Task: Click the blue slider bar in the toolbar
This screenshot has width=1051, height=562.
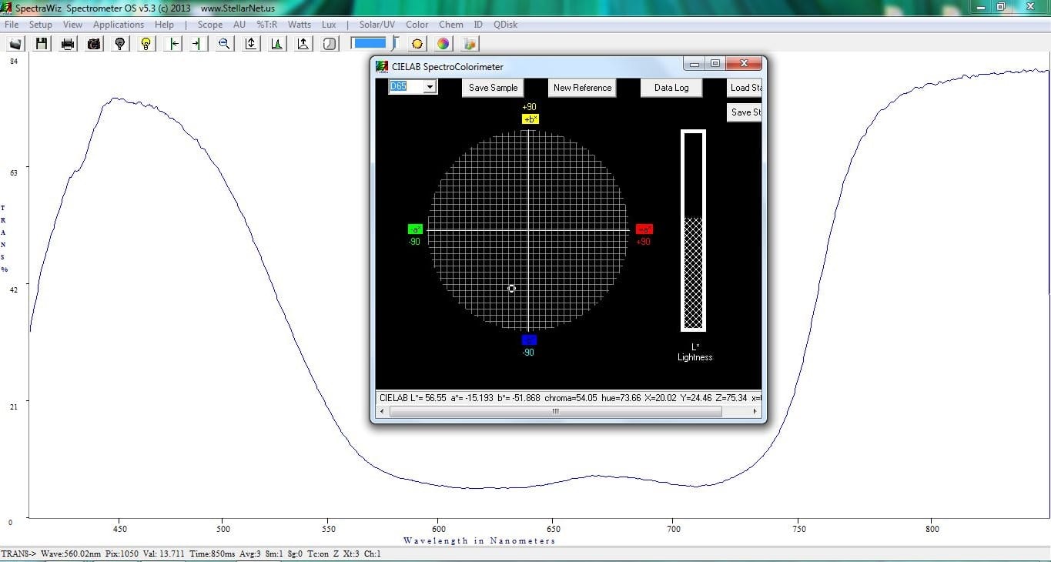Action: tap(370, 43)
